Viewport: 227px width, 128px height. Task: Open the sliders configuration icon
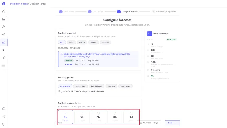click(x=4, y=116)
